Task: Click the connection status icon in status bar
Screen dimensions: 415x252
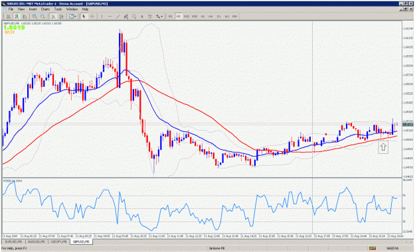Action: (373, 248)
